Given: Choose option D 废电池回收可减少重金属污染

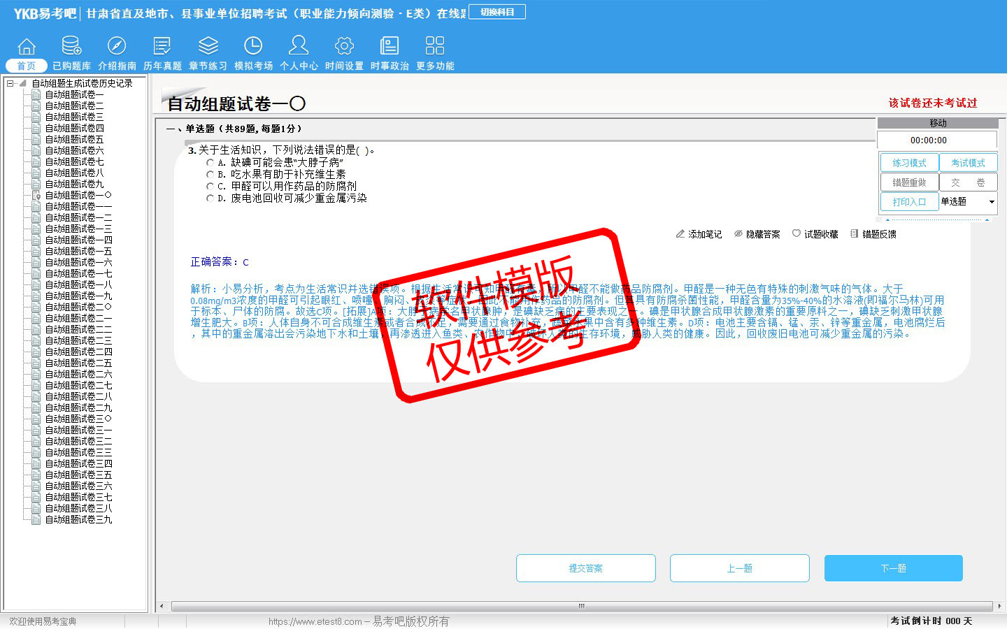Looking at the screenshot, I should (210, 198).
